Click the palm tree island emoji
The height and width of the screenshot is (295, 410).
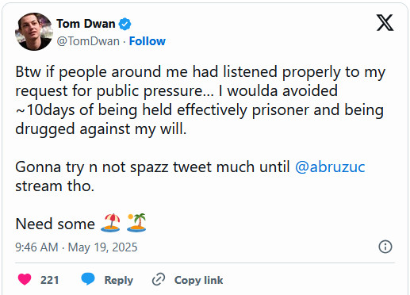tap(136, 223)
